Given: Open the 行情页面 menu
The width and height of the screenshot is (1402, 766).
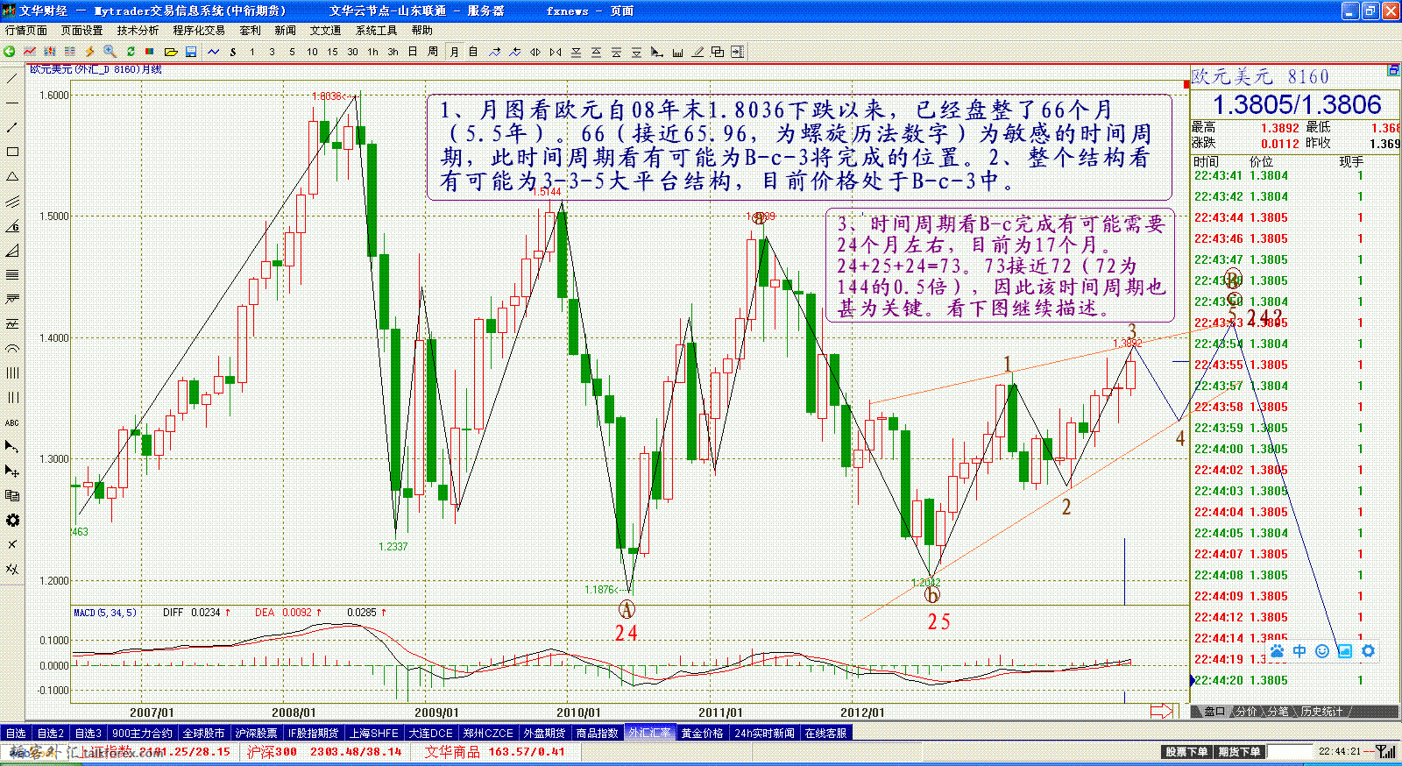Looking at the screenshot, I should (x=26, y=30).
